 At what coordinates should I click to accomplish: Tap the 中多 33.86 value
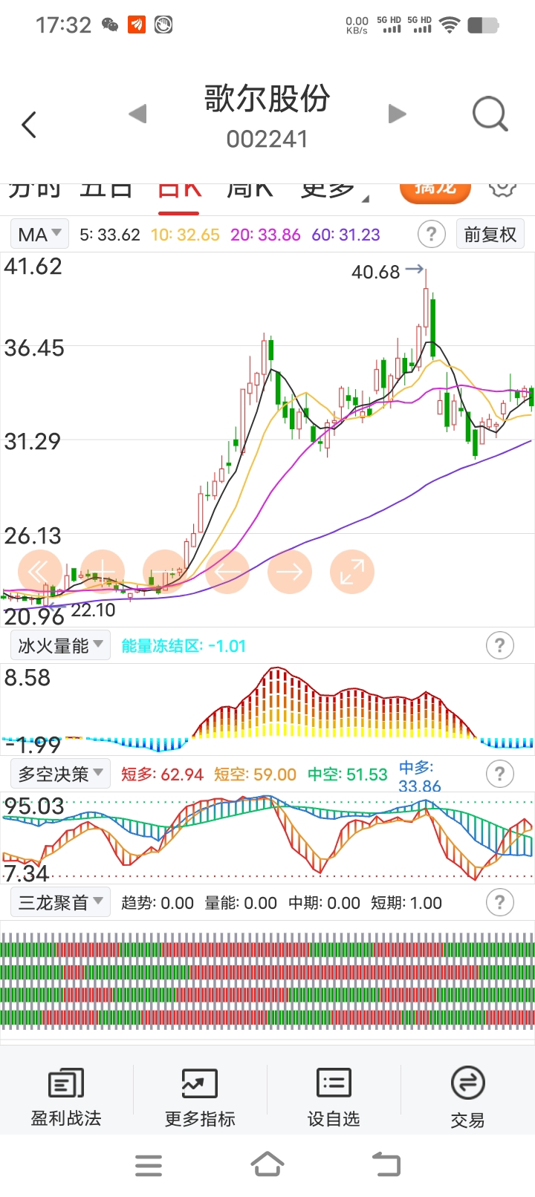click(x=420, y=777)
